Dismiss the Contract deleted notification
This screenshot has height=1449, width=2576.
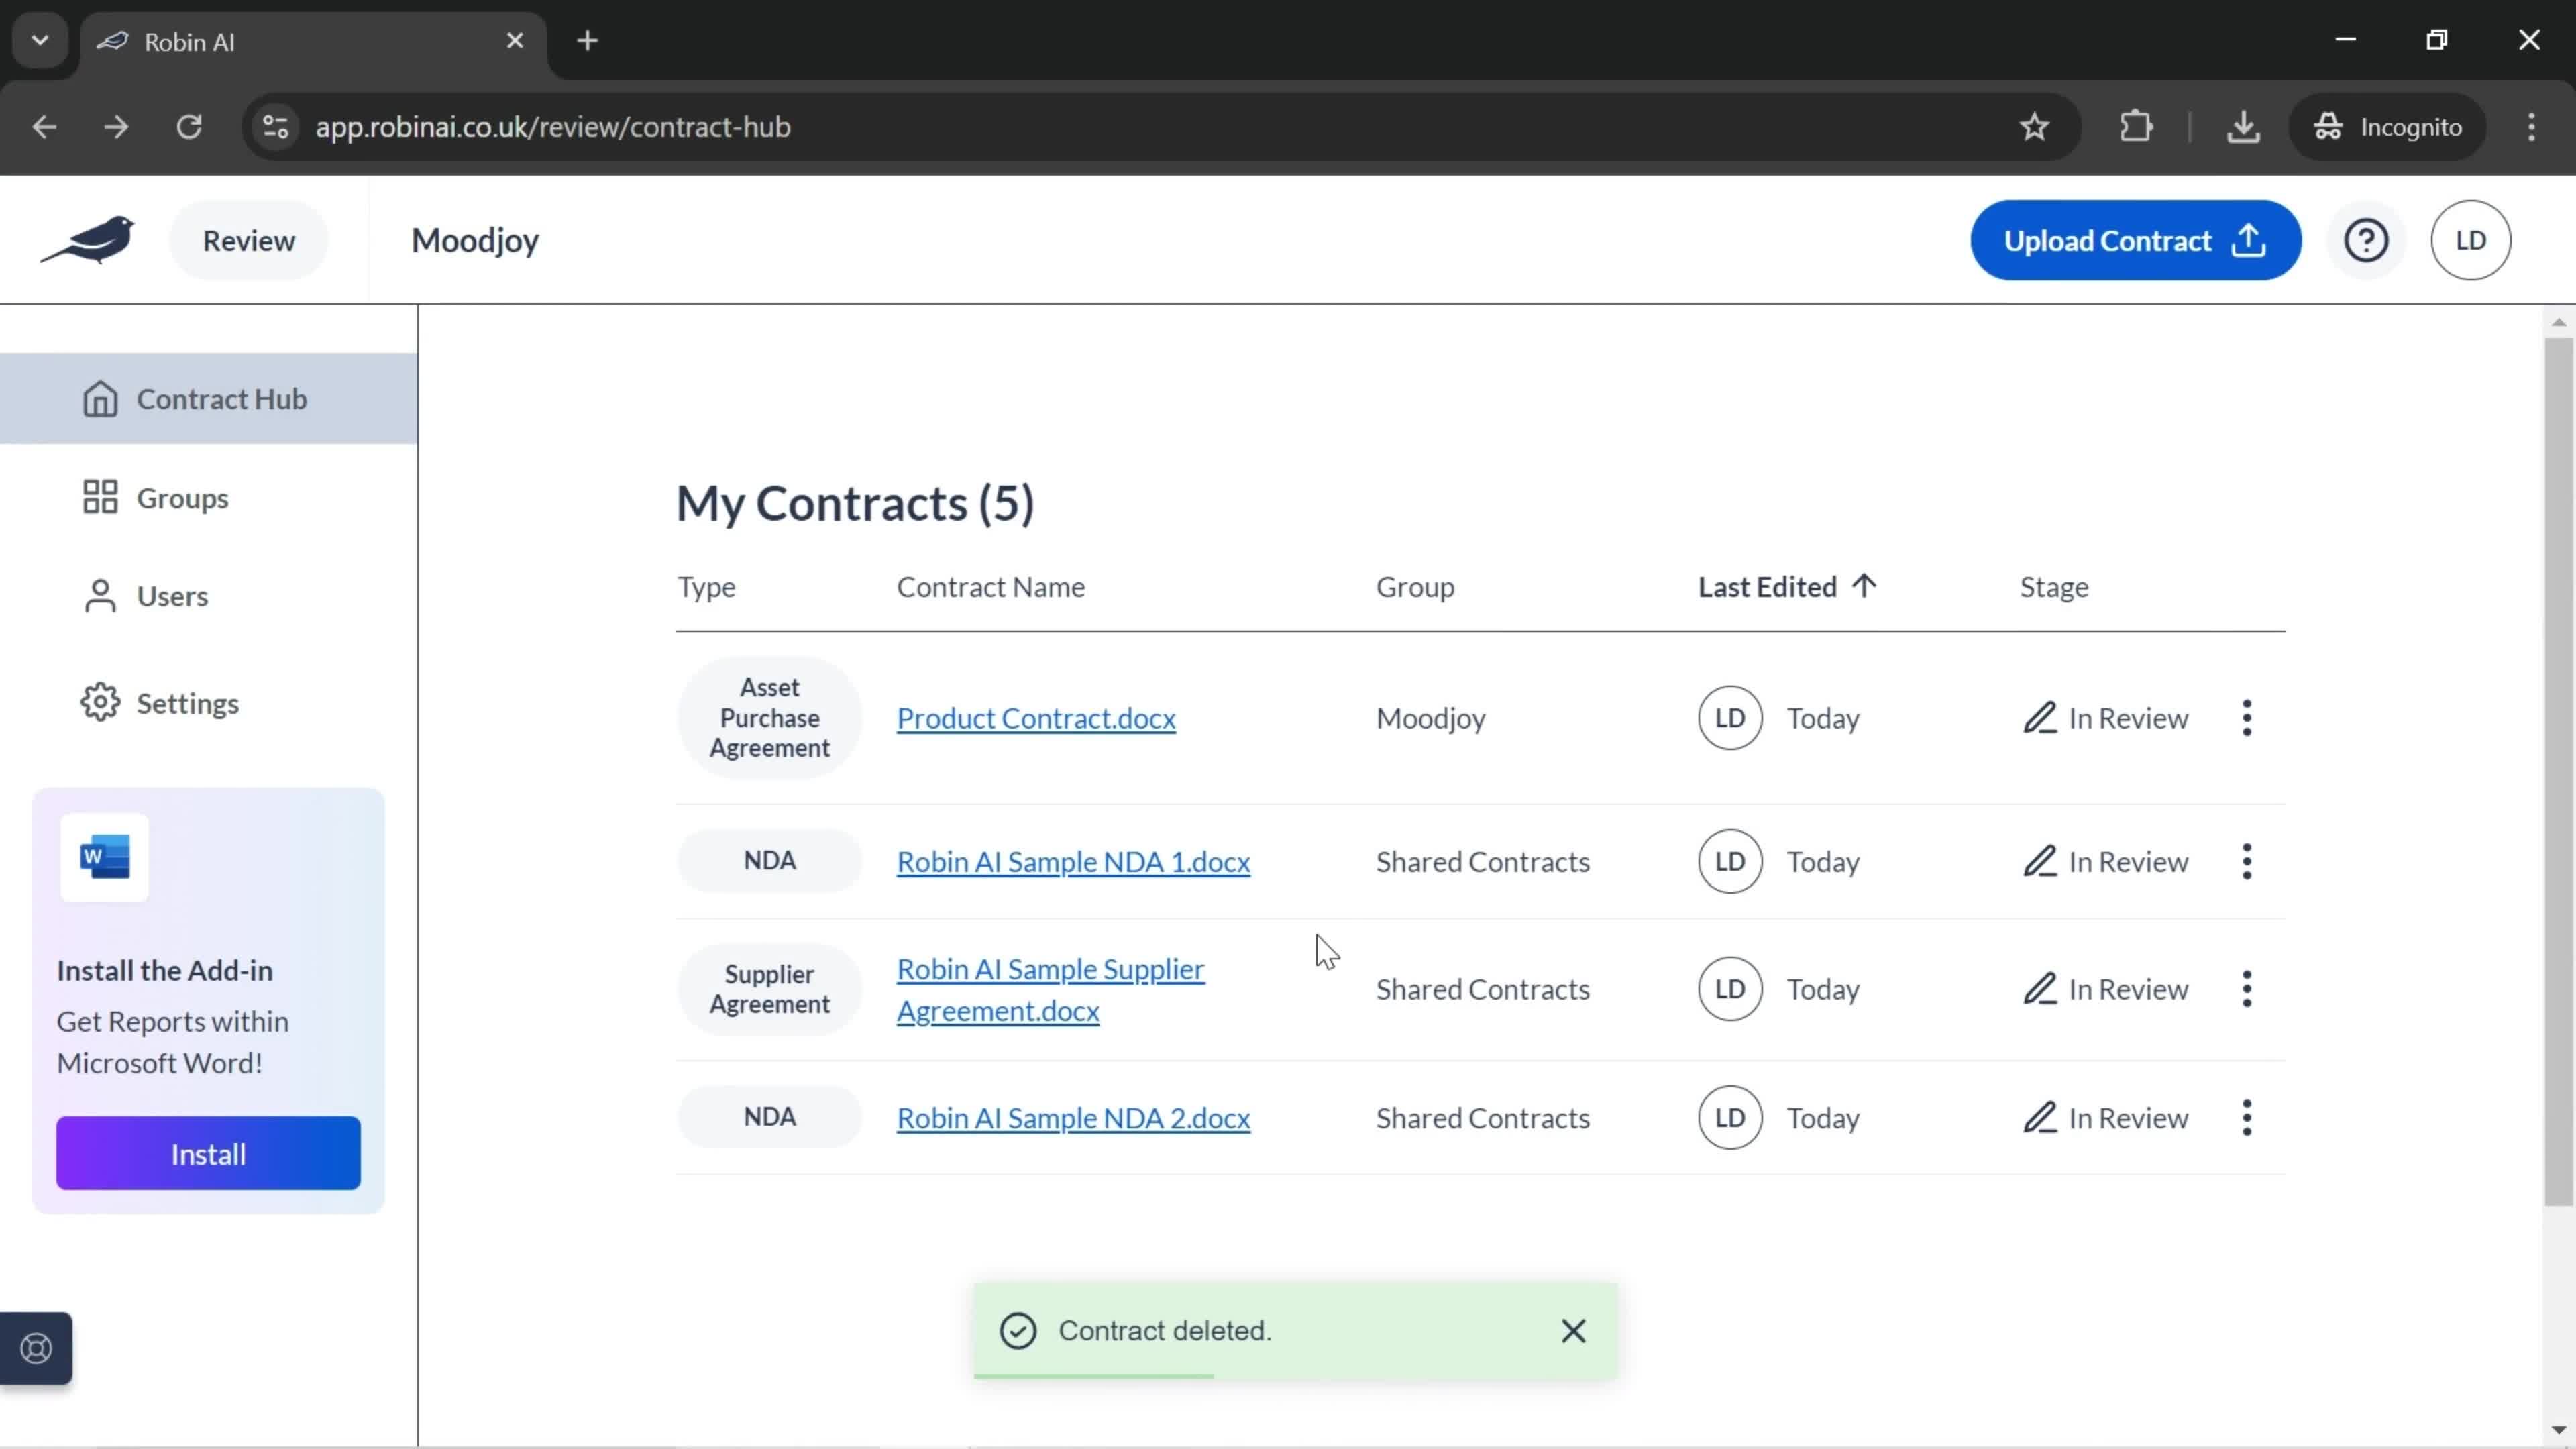(1574, 1330)
